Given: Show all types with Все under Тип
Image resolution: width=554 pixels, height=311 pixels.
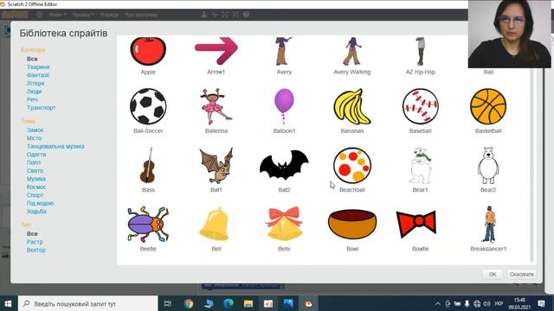Looking at the screenshot, I should (x=32, y=234).
